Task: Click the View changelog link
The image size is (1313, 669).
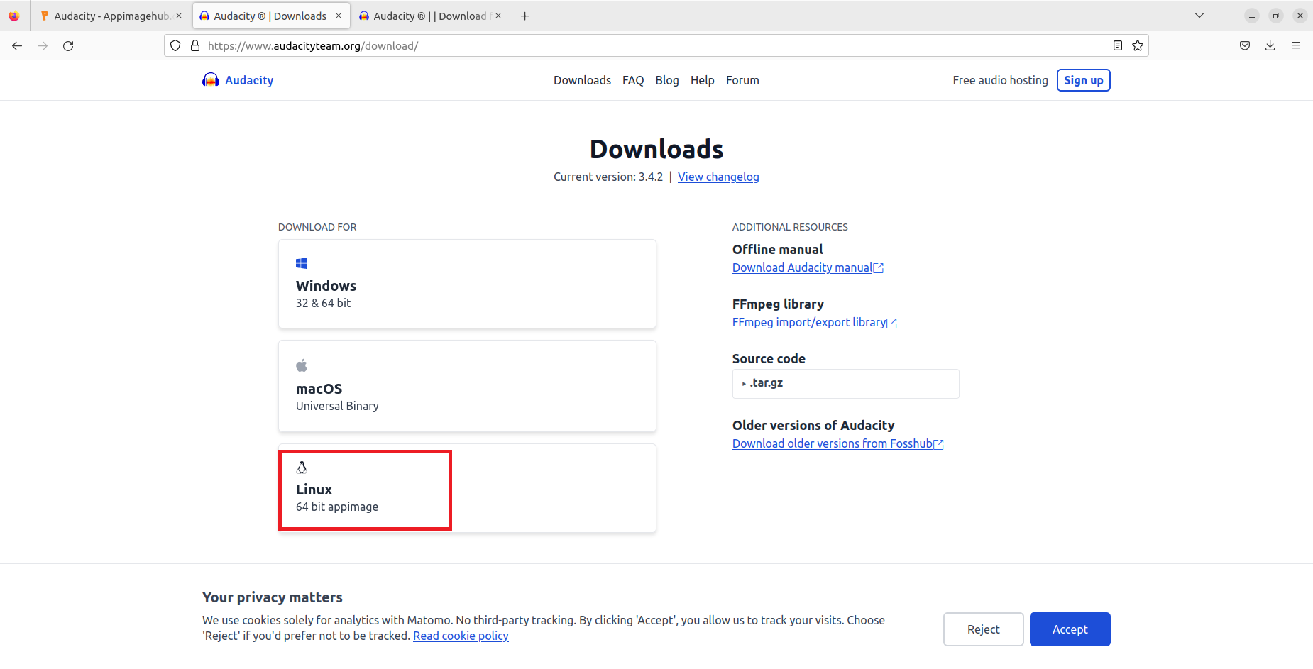Action: coord(718,177)
